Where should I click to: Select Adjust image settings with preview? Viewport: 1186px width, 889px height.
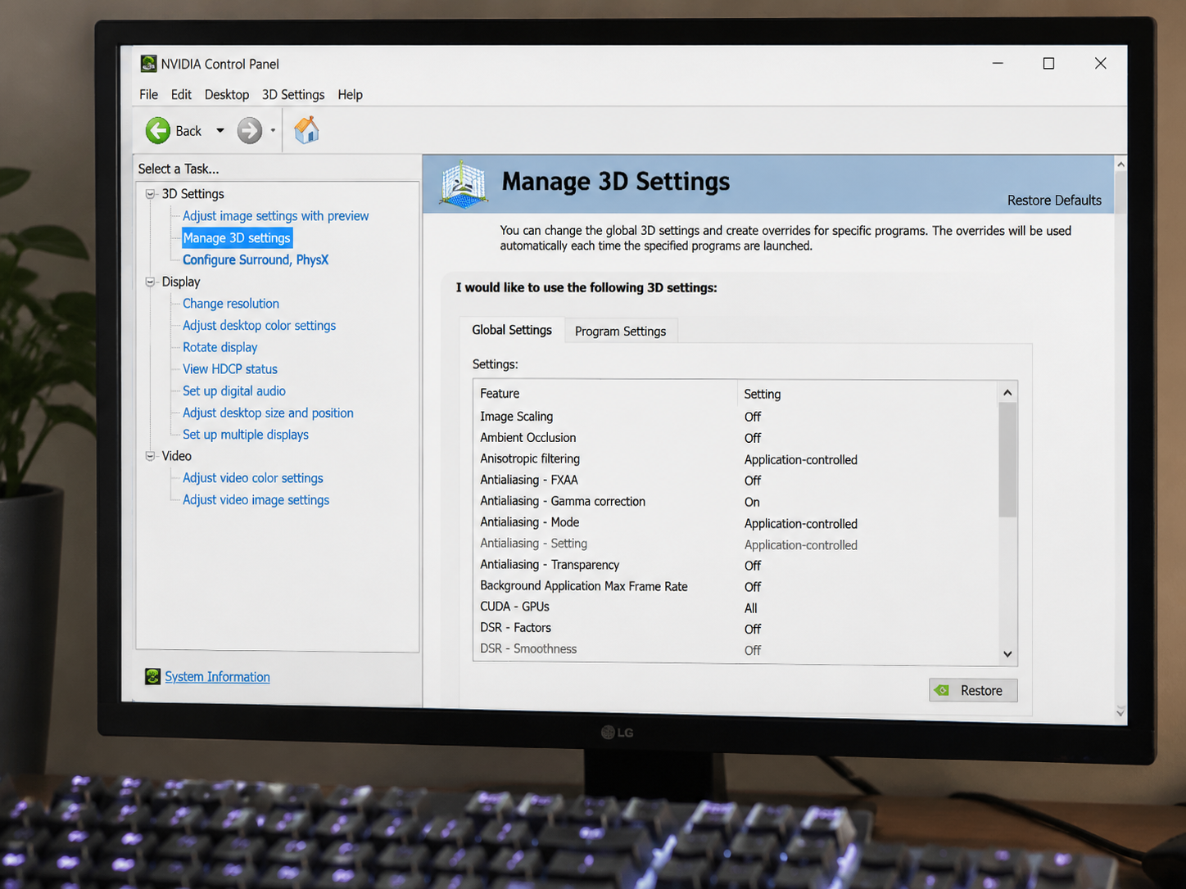(x=275, y=215)
